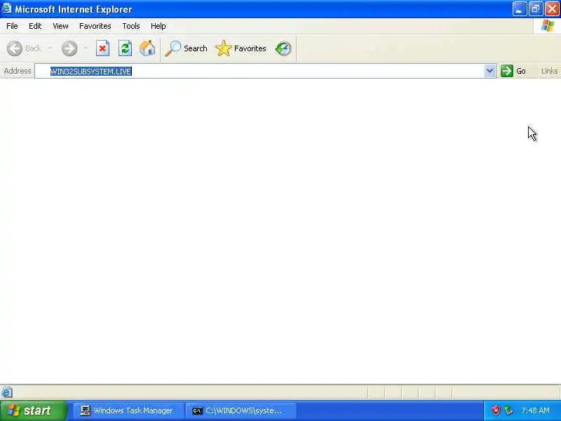Switch to Windows Task Manager in taskbar
This screenshot has width=561, height=421.
pyautogui.click(x=127, y=410)
